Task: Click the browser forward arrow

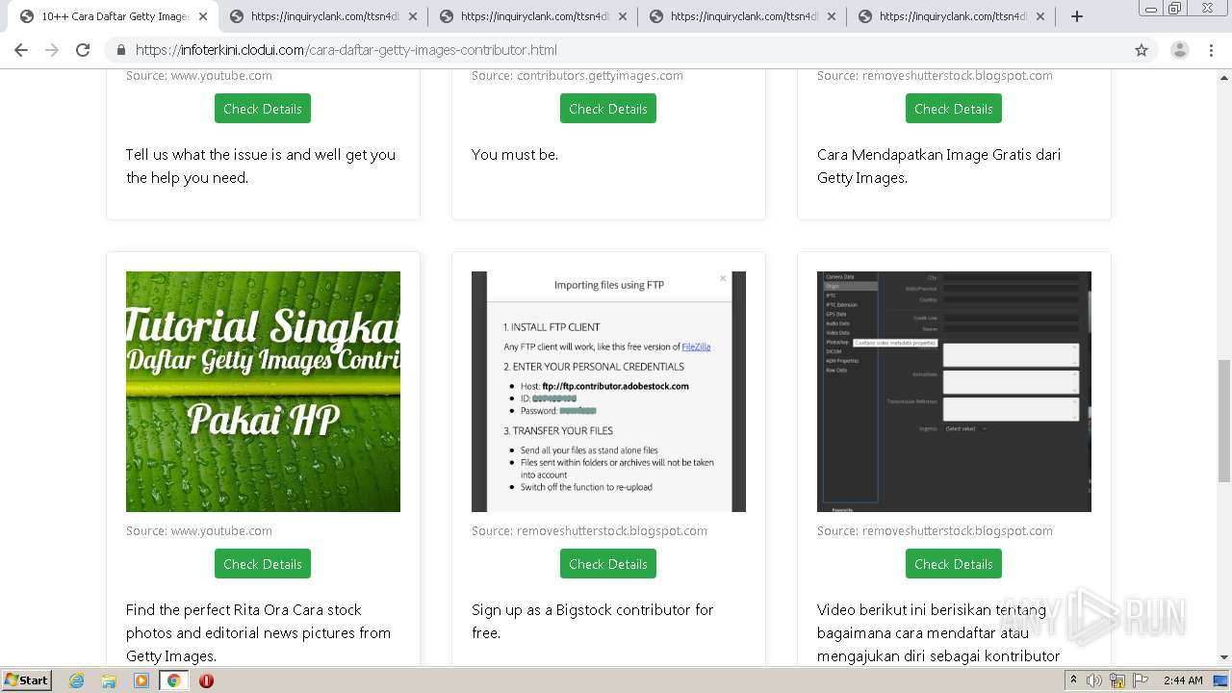Action: [52, 50]
